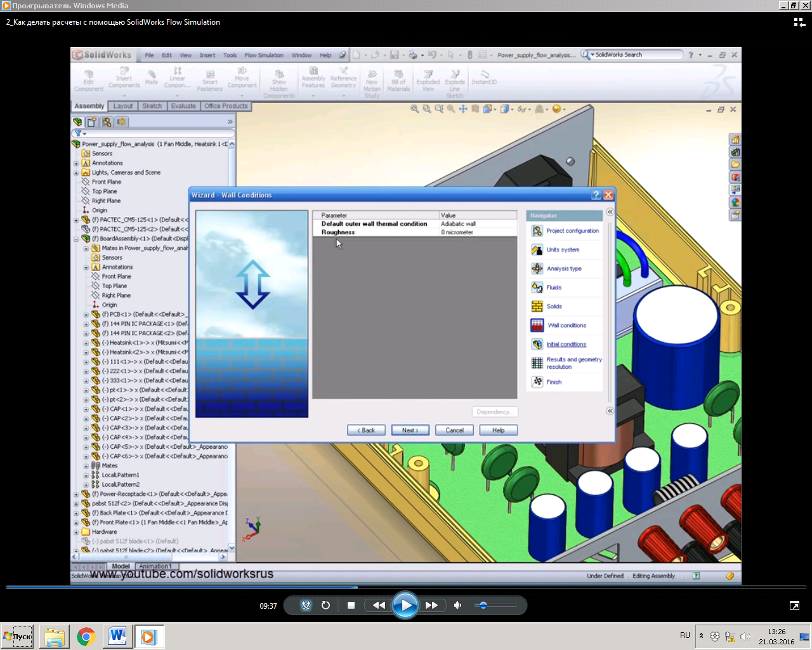The height and width of the screenshot is (650, 812).
Task: Collapse the BoardAssembly<1> tree node
Action: (76, 239)
